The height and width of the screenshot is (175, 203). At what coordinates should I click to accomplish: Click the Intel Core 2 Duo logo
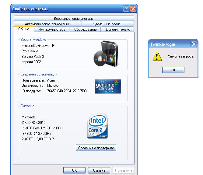97,126
